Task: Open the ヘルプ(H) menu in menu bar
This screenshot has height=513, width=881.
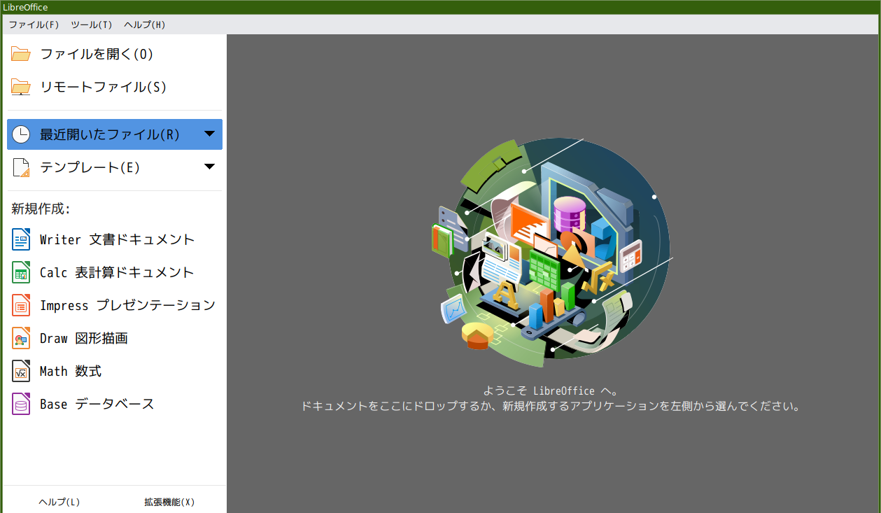Action: point(145,24)
